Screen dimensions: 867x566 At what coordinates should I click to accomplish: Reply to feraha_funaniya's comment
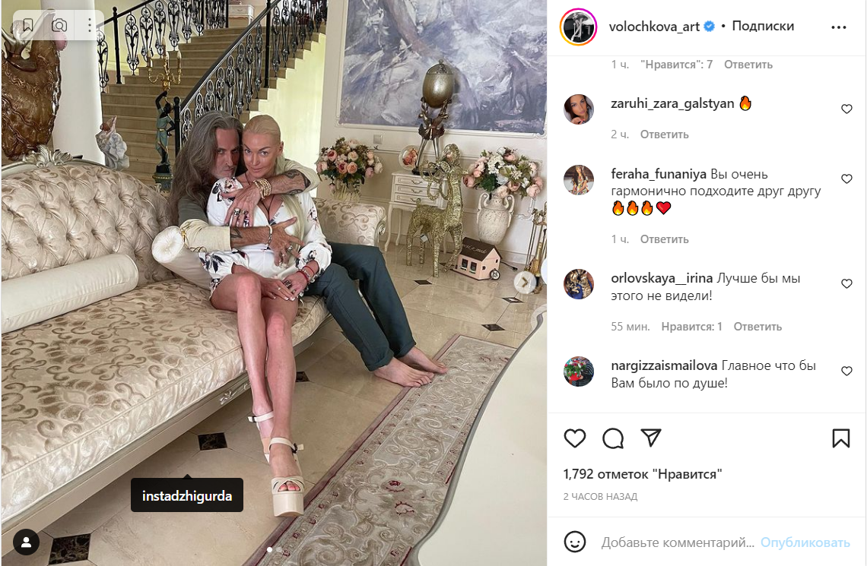pyautogui.click(x=664, y=239)
